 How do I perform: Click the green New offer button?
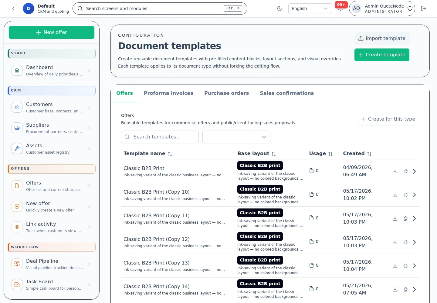click(x=52, y=32)
